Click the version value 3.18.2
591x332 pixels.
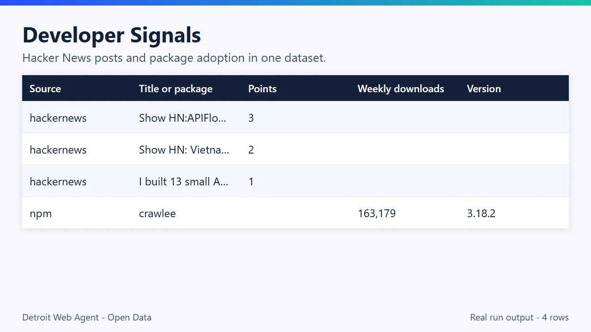pos(481,213)
